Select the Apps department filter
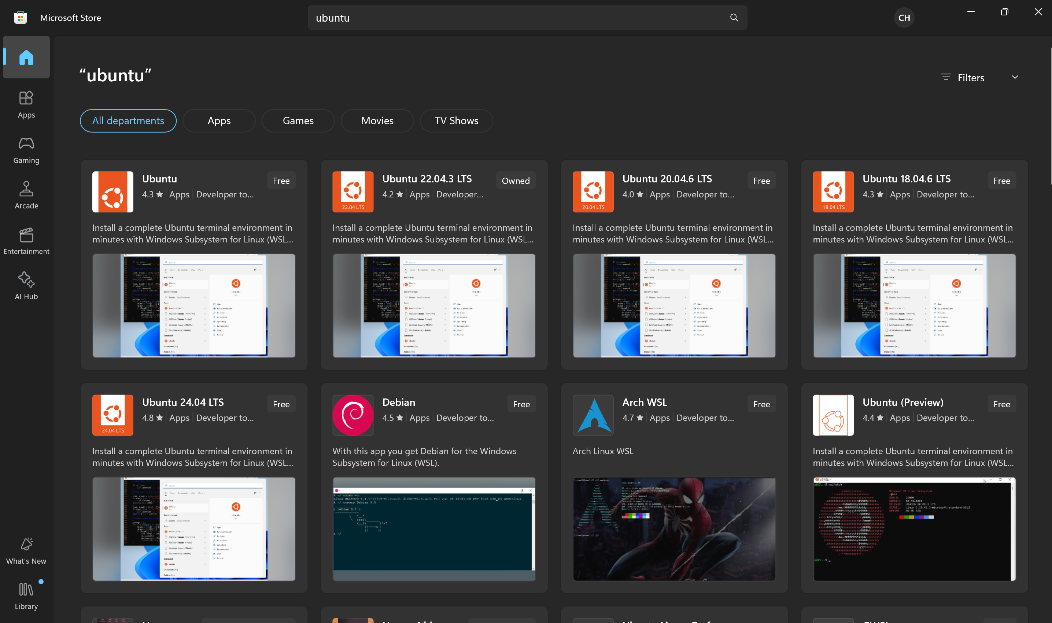Viewport: 1052px width, 623px height. (219, 121)
